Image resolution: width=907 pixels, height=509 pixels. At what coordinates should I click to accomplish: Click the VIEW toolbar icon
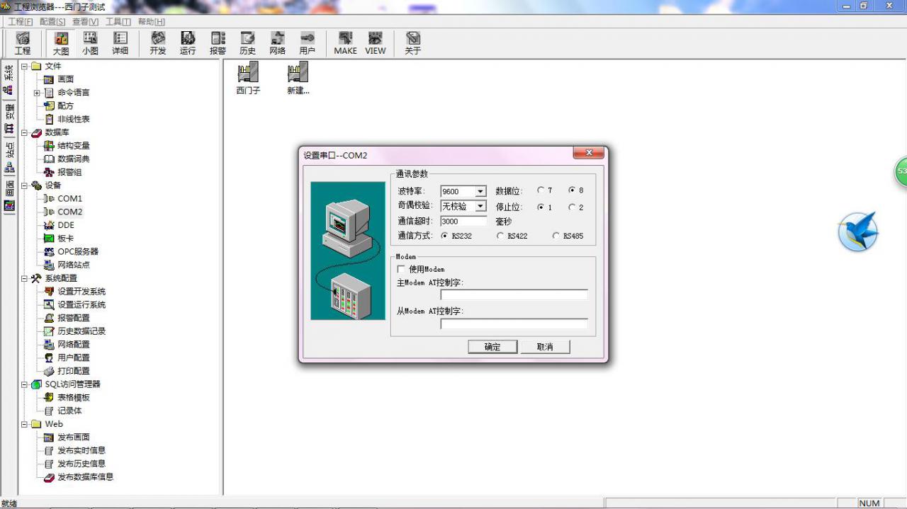pos(375,43)
